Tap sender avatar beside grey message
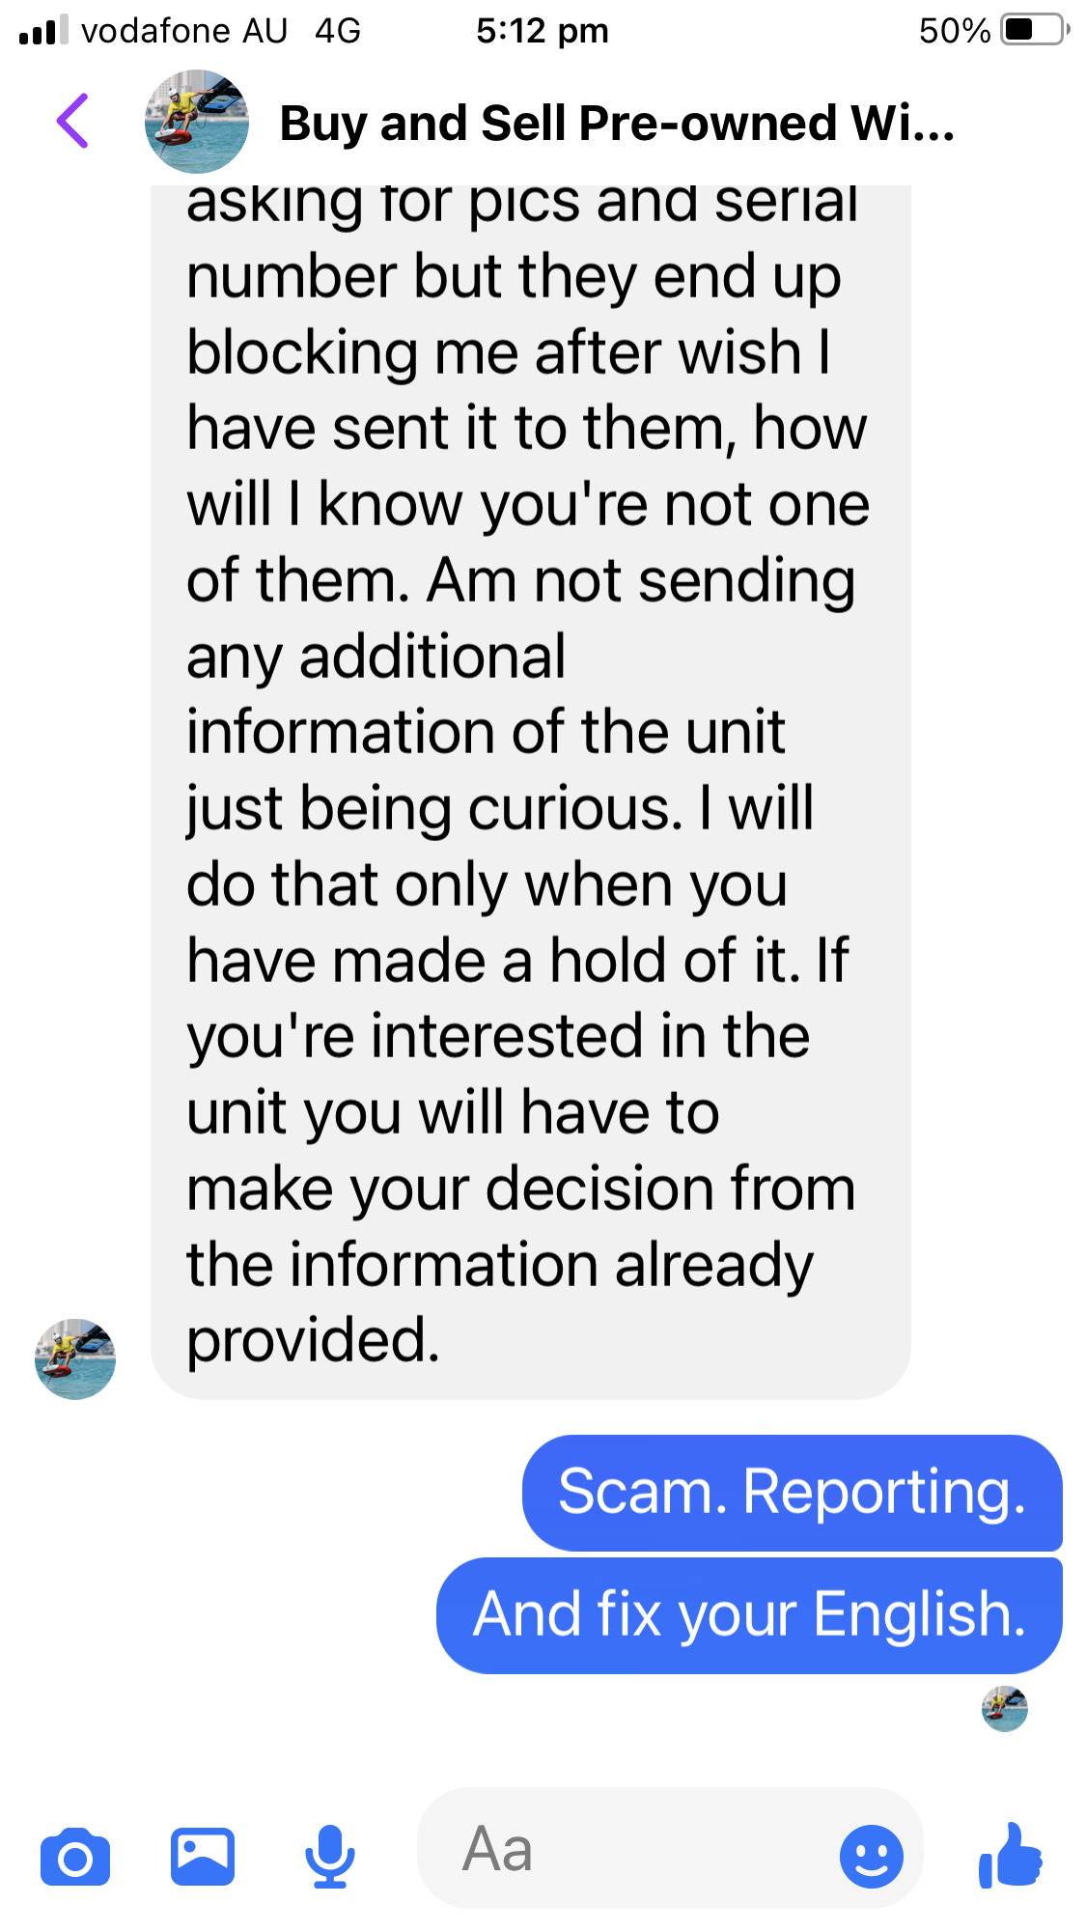The image size is (1086, 1932). coord(75,1359)
